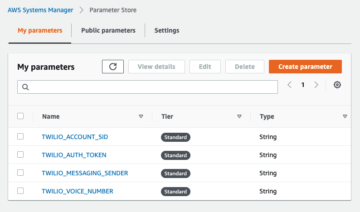Click Standard badge in TWILIO_ACCOUNT_SID row
Screen dimensions: 360x212
coord(175,137)
